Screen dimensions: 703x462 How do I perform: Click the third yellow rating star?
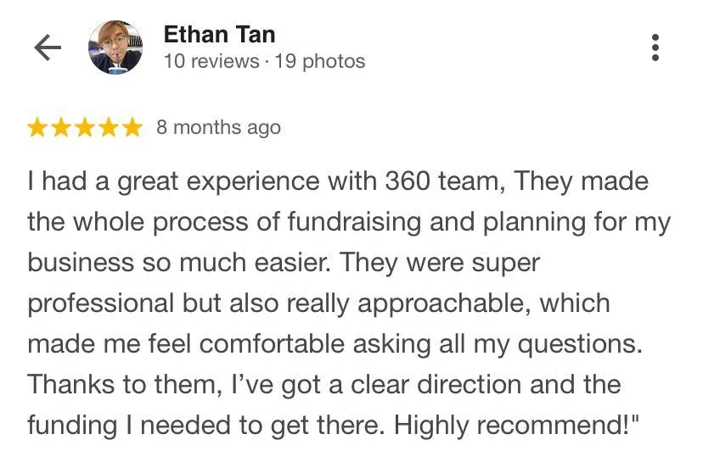point(85,128)
